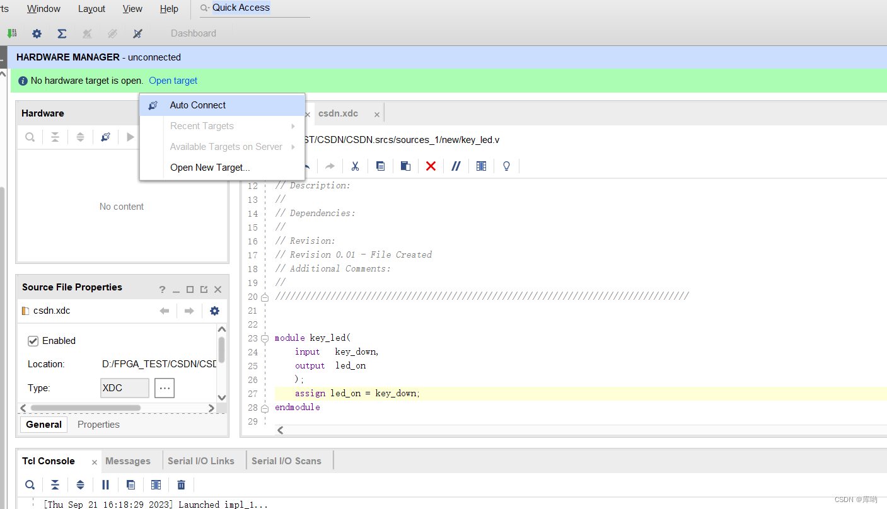The image size is (887, 509).
Task: Toggle the Enabled checkbox
Action: [33, 341]
